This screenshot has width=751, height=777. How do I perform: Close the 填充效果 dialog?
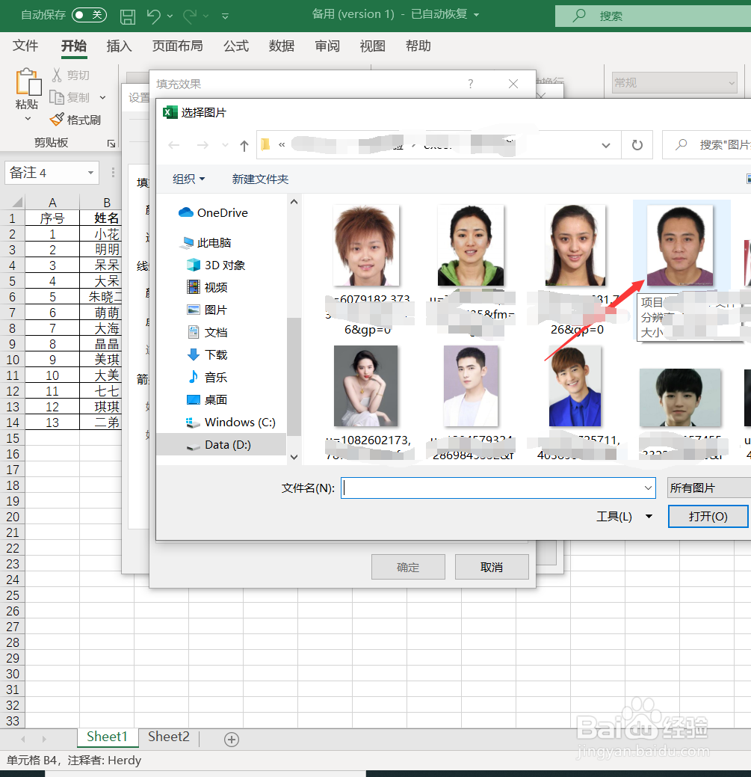[x=513, y=84]
